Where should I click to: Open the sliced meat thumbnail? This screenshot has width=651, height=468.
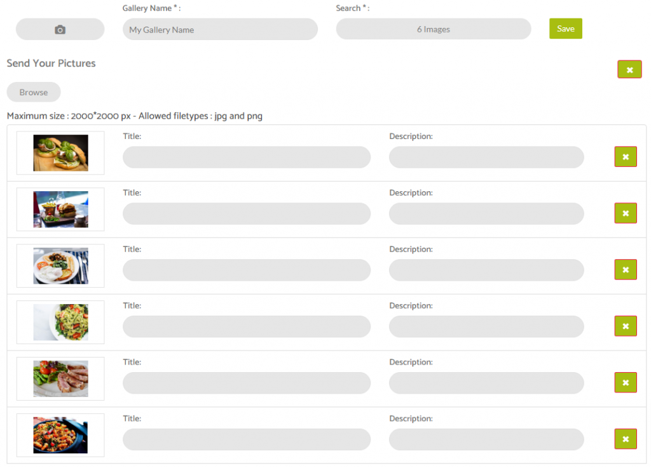(60, 378)
